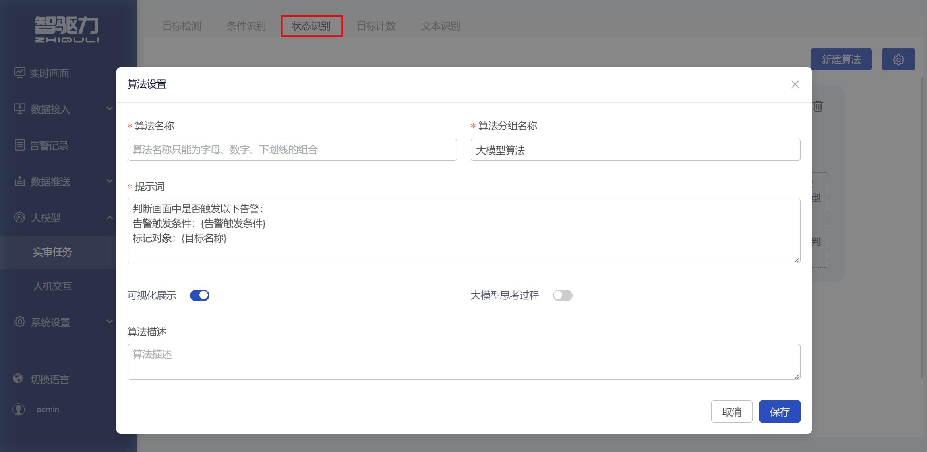927x452 pixels.
Task: Expand the 数据推送 menu chevron
Action: [x=110, y=181]
